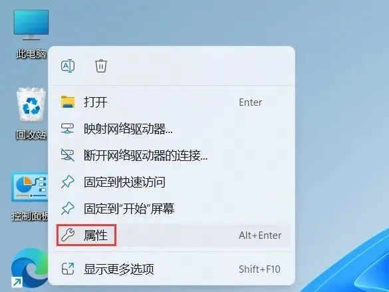Screen dimensions: 389x292
Task: Open 属性 from the context menu
Action: (171, 235)
